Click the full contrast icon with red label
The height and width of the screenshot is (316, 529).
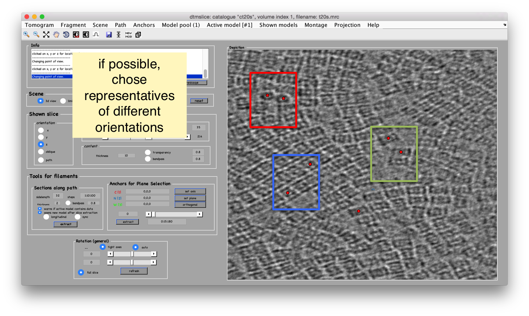[x=76, y=35]
